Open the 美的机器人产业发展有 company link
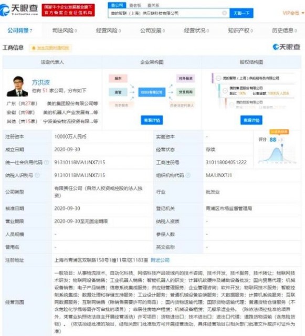Screen dimensions: 305x336 [70, 112]
